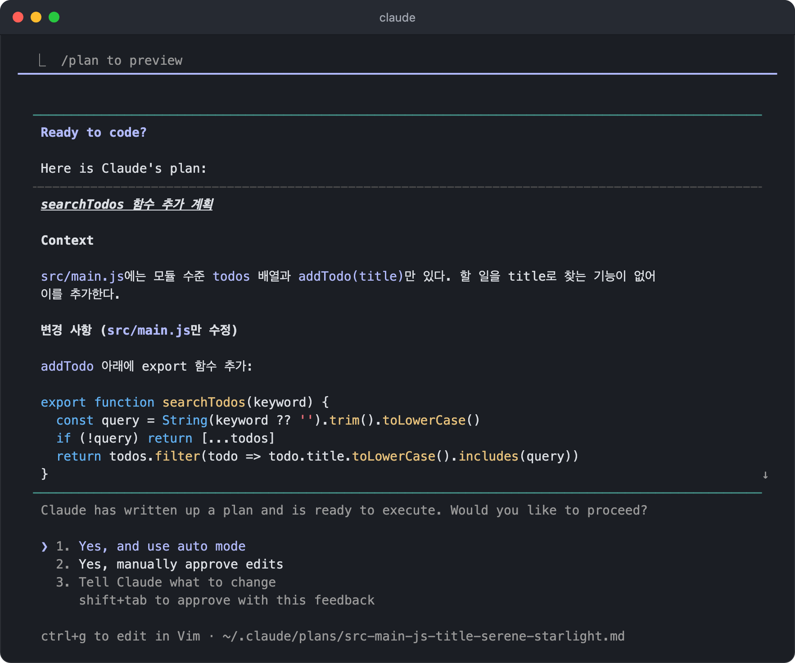Click the const query code line
The width and height of the screenshot is (795, 663).
(x=268, y=420)
